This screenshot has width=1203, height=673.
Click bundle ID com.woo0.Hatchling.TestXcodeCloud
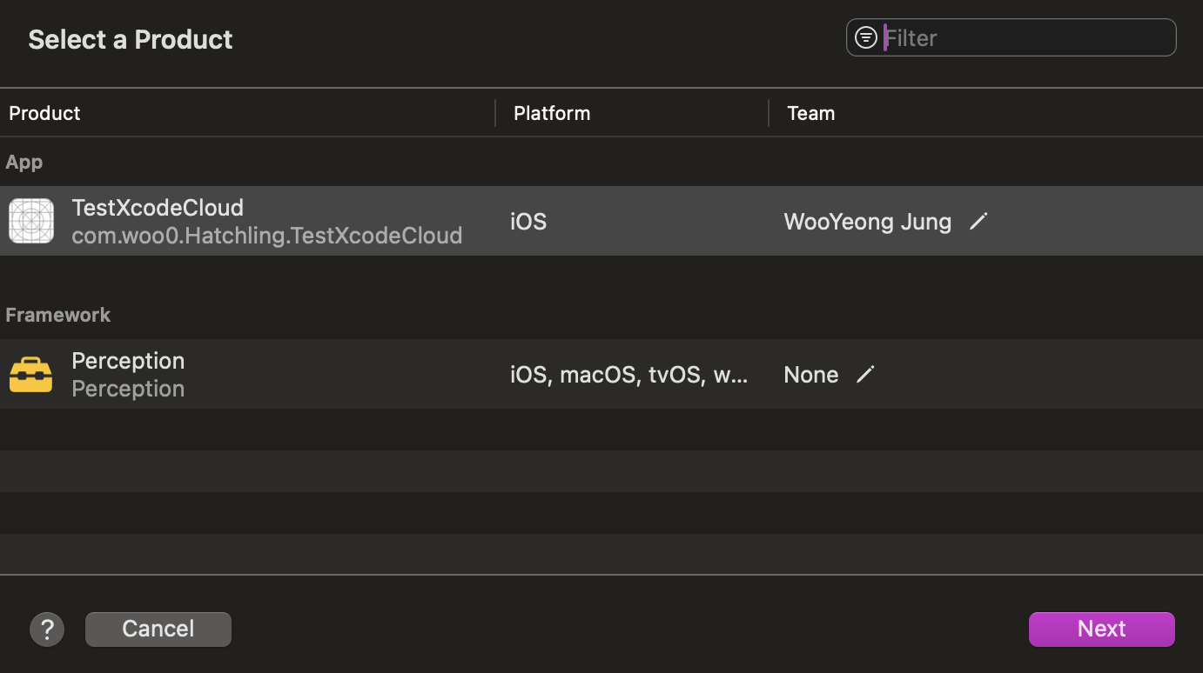click(x=266, y=236)
